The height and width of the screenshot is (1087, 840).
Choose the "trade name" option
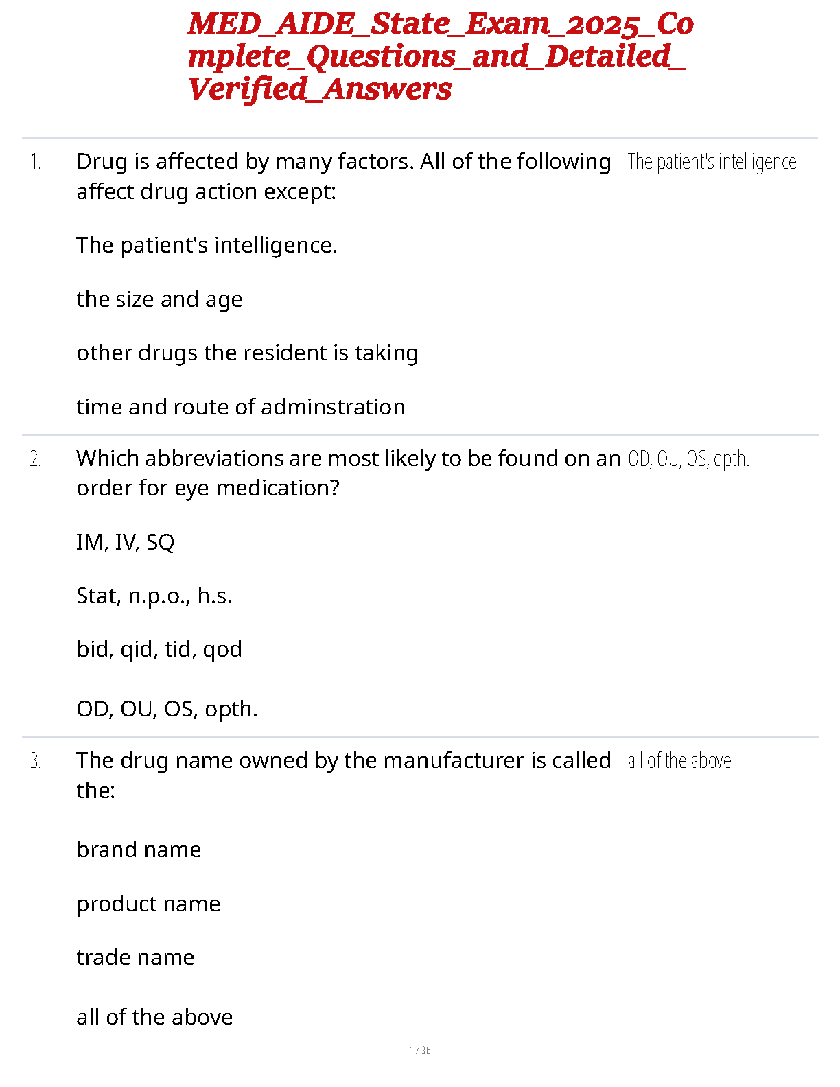(135, 957)
